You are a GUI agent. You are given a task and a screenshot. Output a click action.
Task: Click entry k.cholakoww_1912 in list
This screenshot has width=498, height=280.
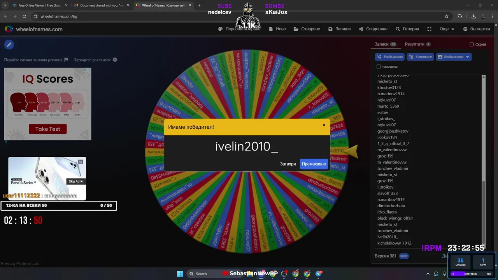point(394,243)
